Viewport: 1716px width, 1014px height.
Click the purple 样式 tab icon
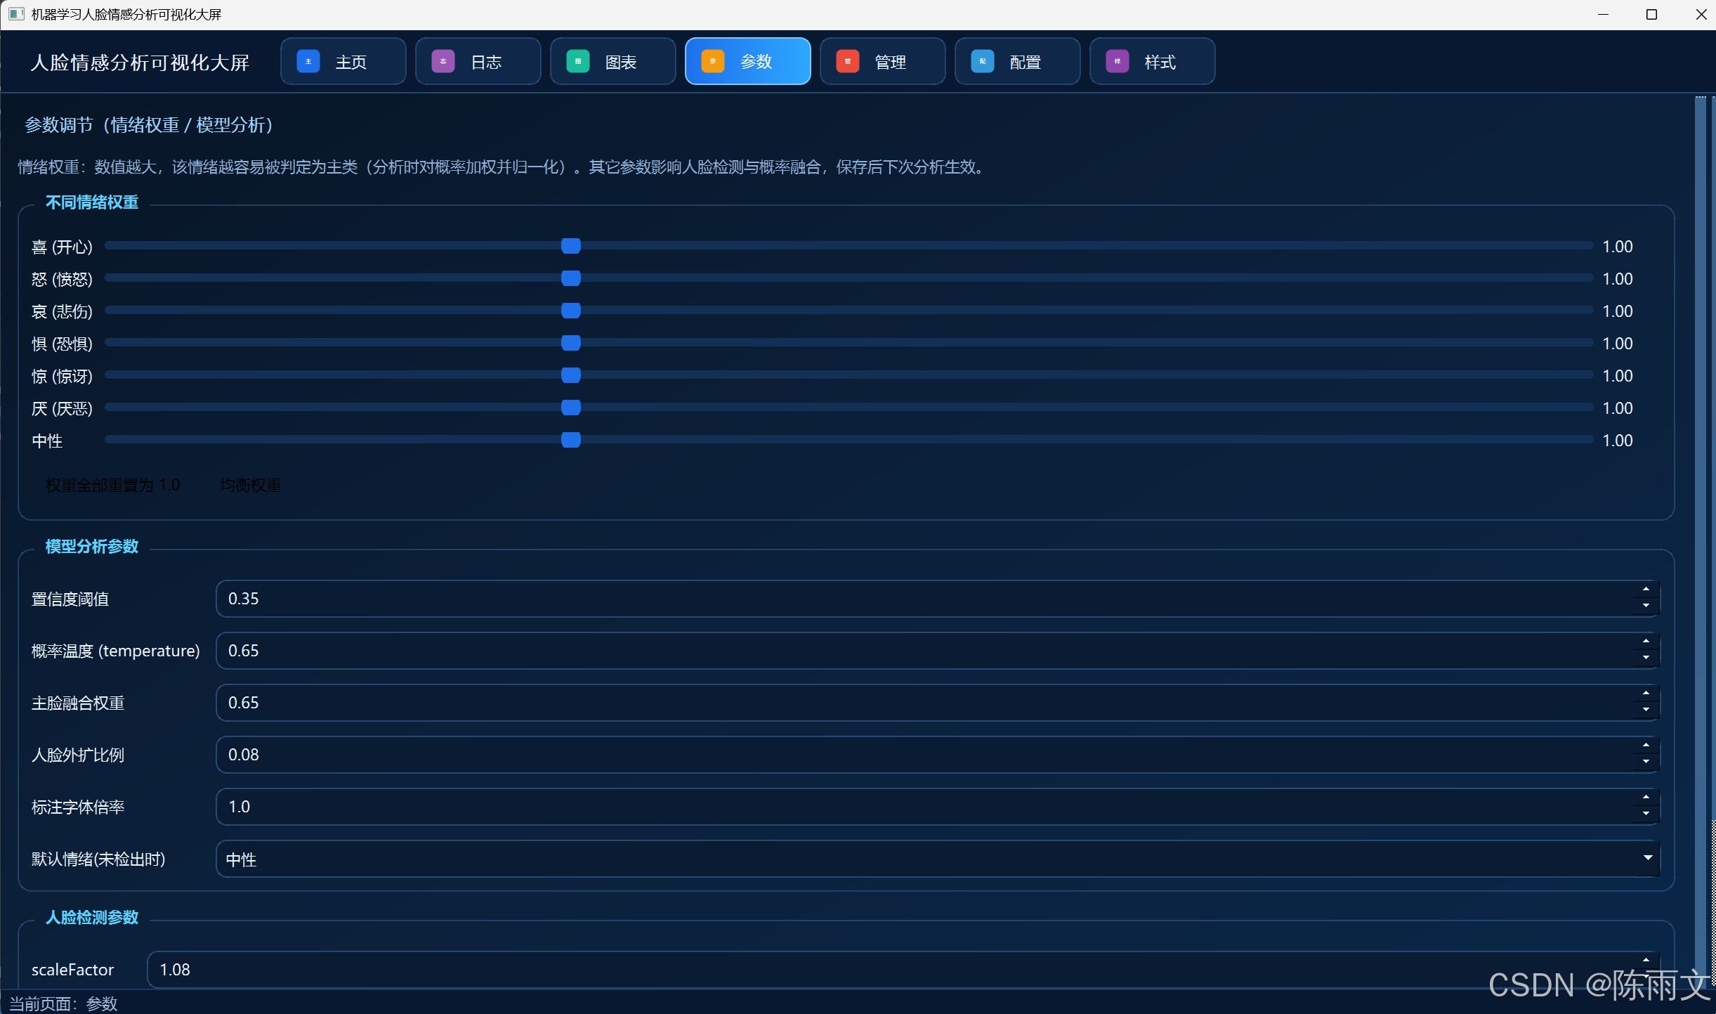pos(1117,62)
